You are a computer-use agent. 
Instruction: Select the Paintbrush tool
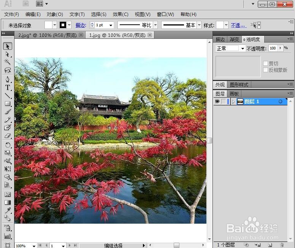(8, 112)
